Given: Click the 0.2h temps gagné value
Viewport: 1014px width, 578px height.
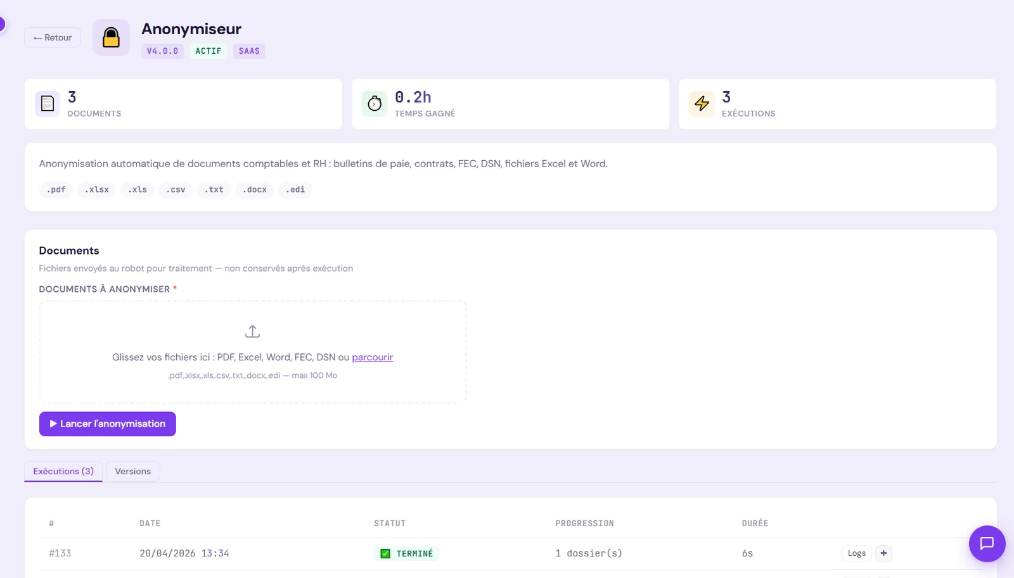Looking at the screenshot, I should pos(413,97).
